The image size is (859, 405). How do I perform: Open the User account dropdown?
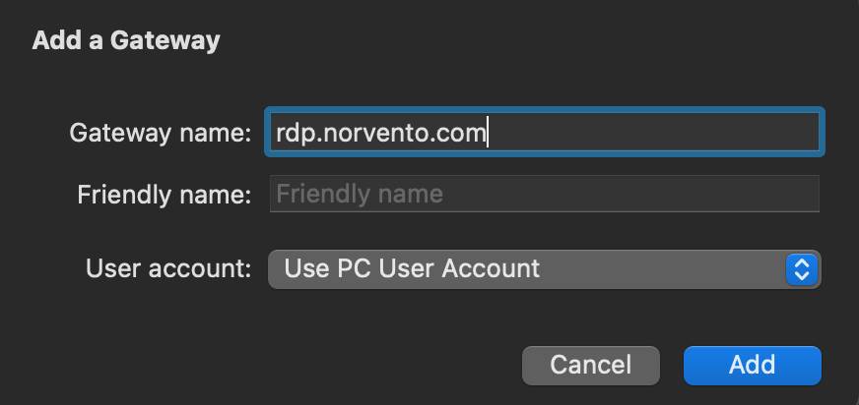tap(544, 269)
